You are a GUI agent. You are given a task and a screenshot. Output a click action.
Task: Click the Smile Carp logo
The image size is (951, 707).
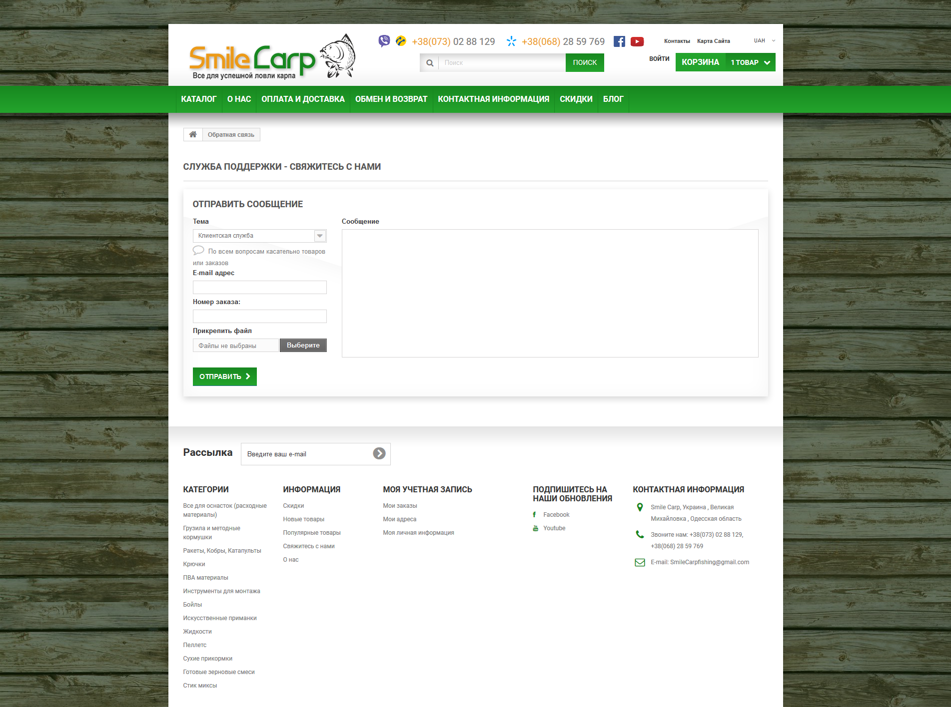tap(271, 57)
